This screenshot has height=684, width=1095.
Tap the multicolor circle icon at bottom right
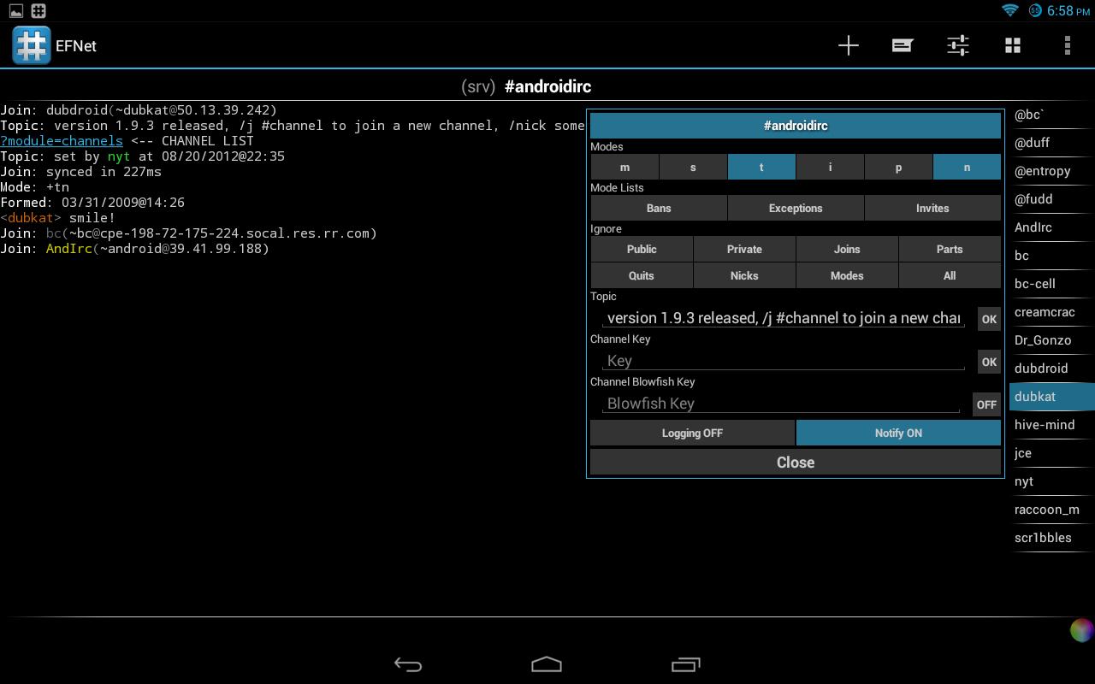pos(1081,631)
